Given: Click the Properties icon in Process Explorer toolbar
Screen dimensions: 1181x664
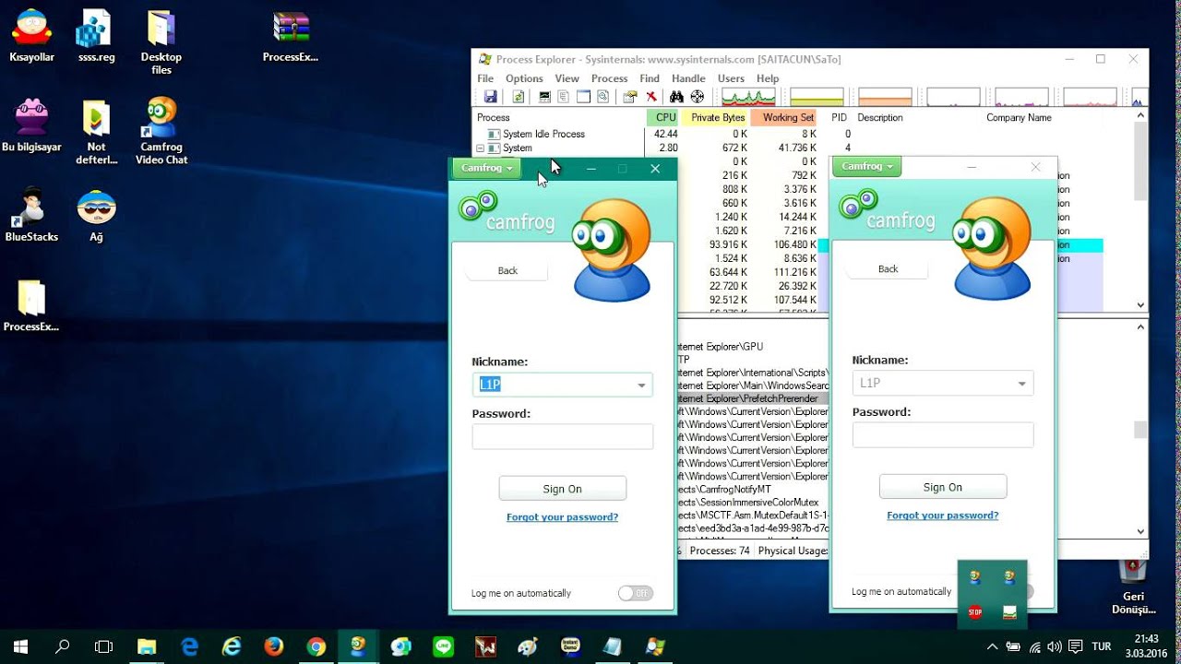Looking at the screenshot, I should 630,97.
